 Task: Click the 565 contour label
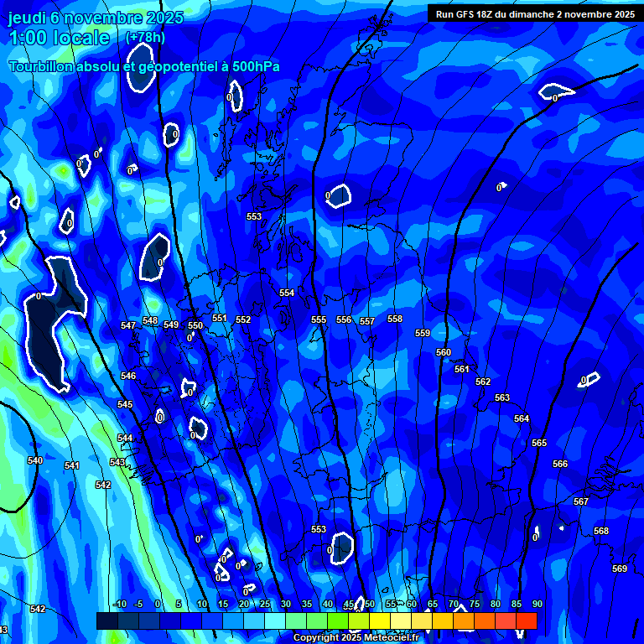pyautogui.click(x=539, y=443)
